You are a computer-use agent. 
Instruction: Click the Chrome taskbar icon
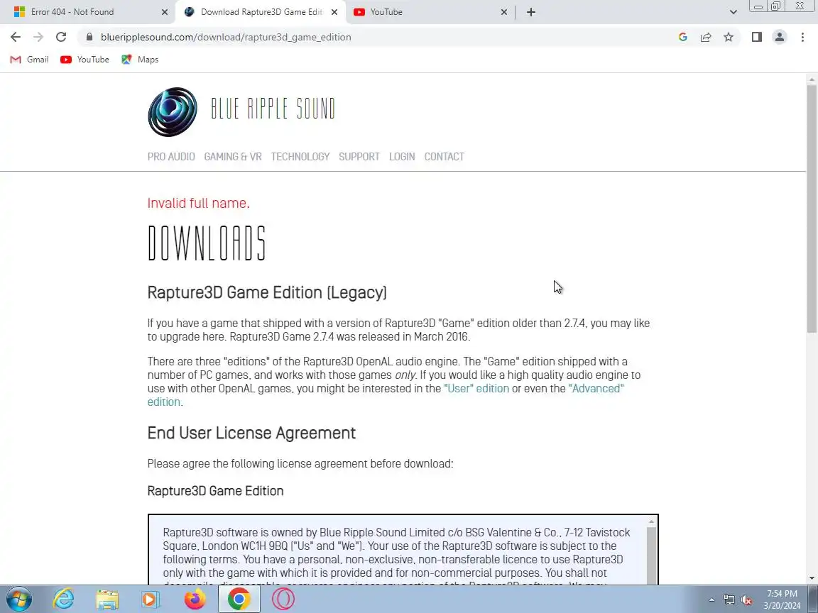tap(239, 599)
